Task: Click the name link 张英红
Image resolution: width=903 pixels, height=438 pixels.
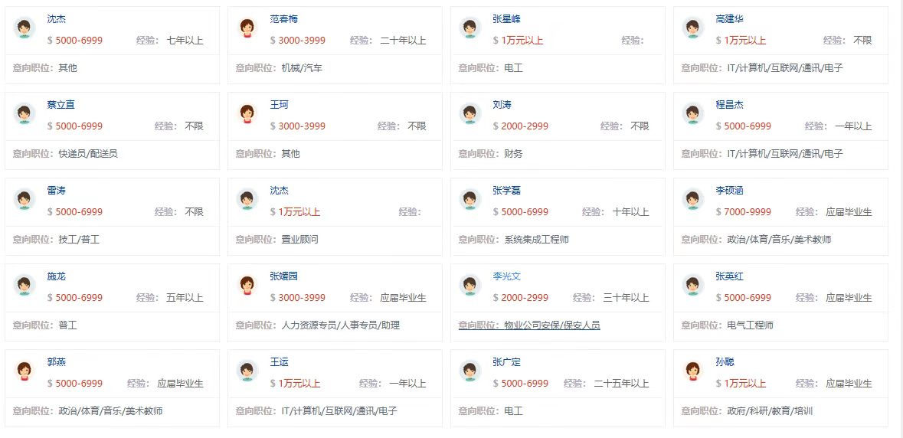Action: click(729, 276)
